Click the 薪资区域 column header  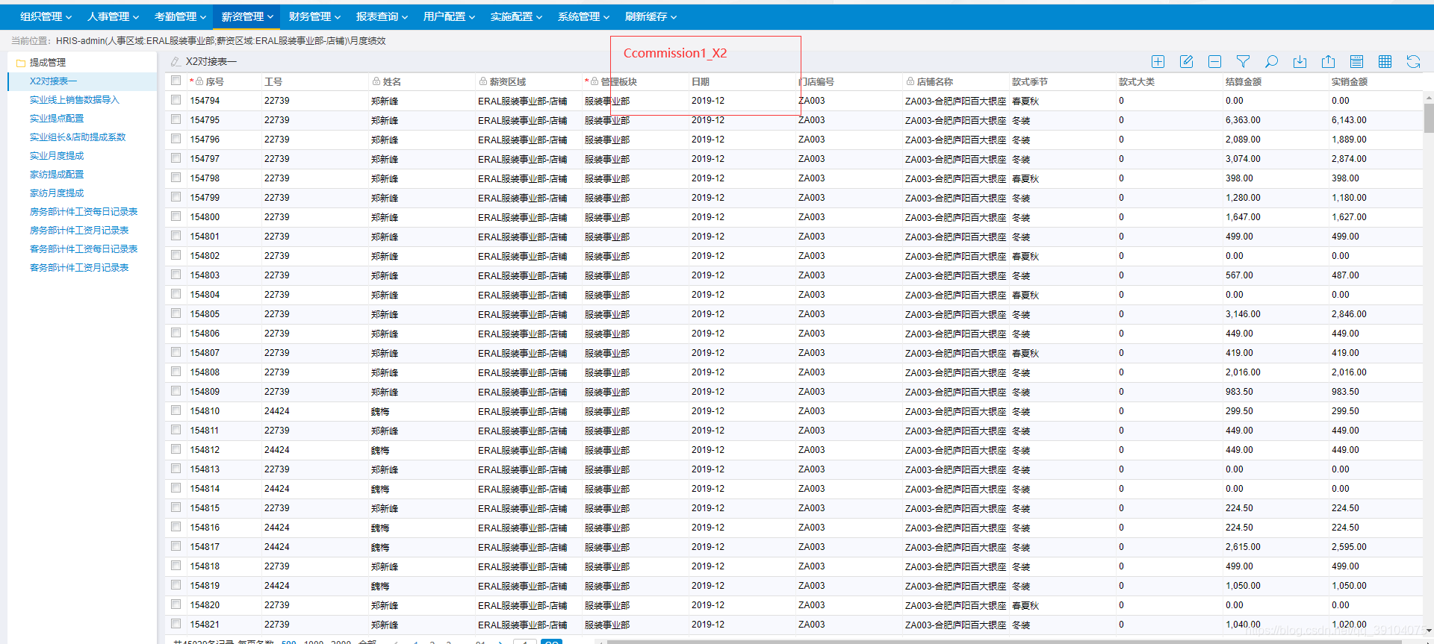(x=508, y=82)
